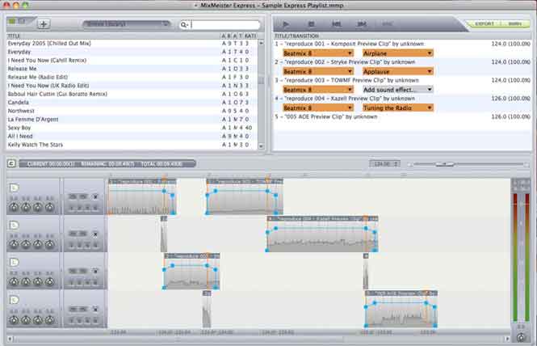Toggle the X button on the fourth track
Image resolution: width=537 pixels, height=346 pixels.
pos(95,309)
